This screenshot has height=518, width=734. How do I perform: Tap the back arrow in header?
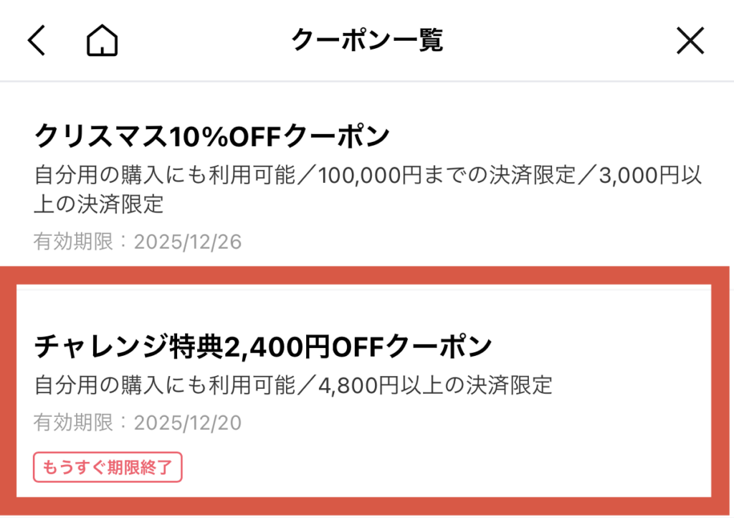37,41
